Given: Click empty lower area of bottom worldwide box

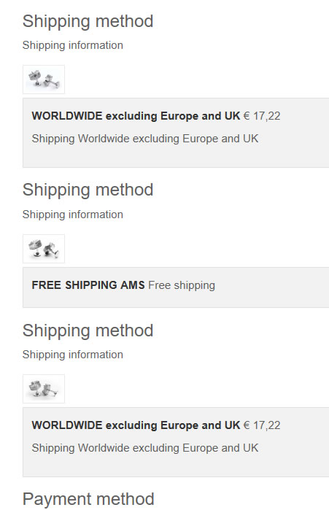Looking at the screenshot, I should 176,465.
